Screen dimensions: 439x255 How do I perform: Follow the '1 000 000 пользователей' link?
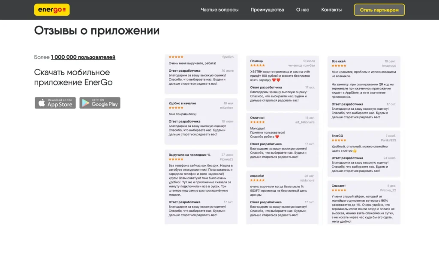pos(83,57)
